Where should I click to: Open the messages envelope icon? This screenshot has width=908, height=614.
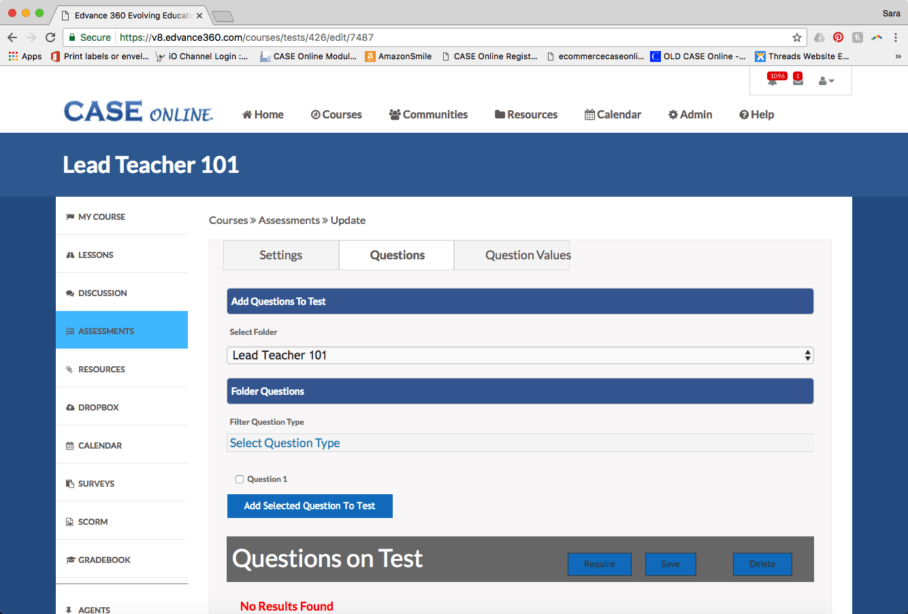tap(798, 82)
